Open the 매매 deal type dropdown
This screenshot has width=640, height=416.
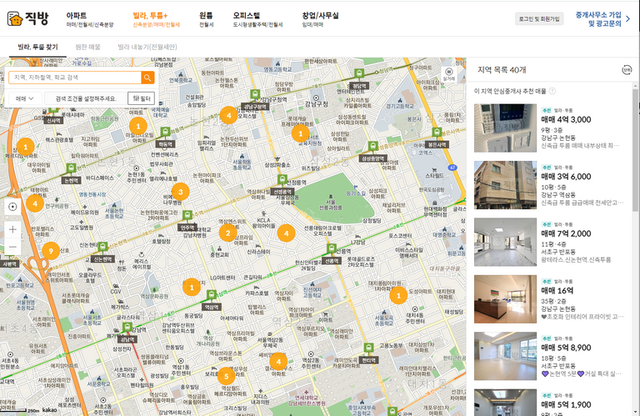pos(24,98)
